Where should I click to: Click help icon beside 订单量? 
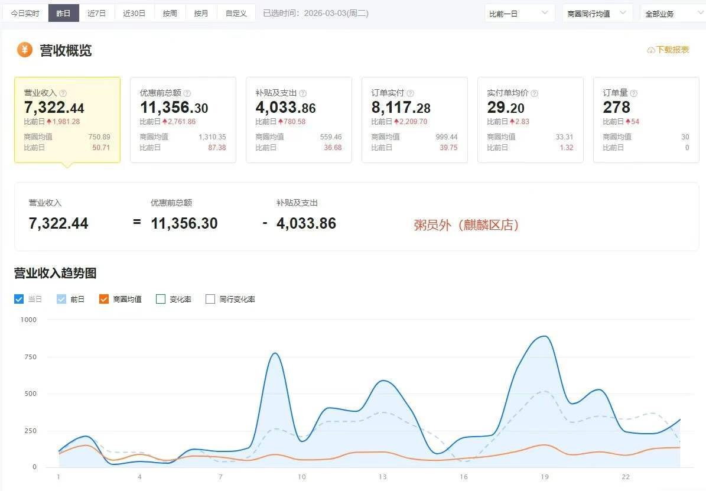click(x=634, y=93)
